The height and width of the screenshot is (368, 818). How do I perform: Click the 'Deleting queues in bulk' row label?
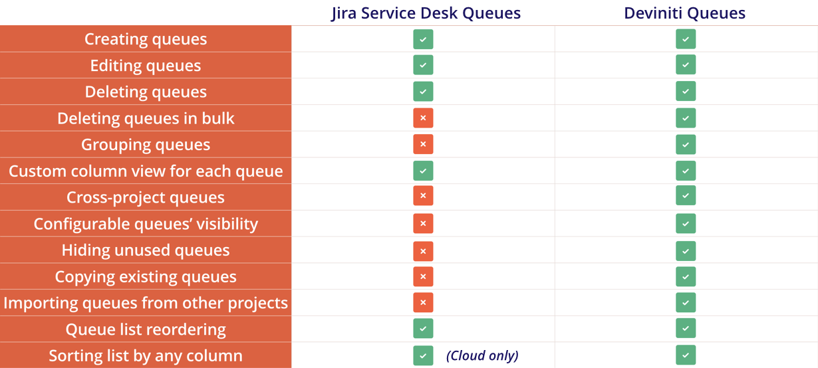[146, 118]
